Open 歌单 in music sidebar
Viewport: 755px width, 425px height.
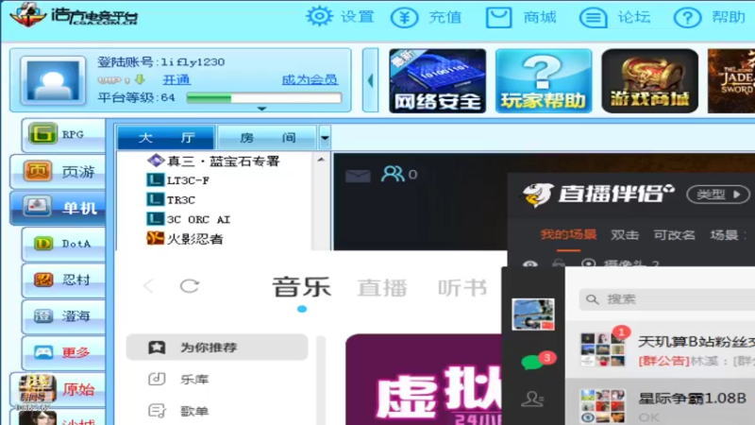(194, 411)
